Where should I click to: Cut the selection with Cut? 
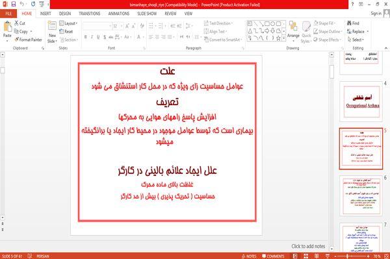click(19, 23)
